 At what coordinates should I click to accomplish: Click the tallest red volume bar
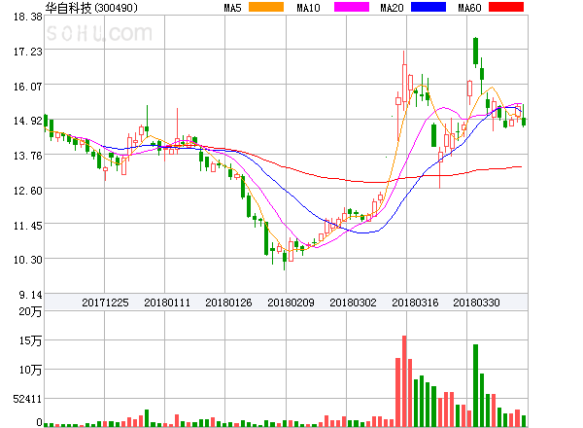pyautogui.click(x=404, y=381)
